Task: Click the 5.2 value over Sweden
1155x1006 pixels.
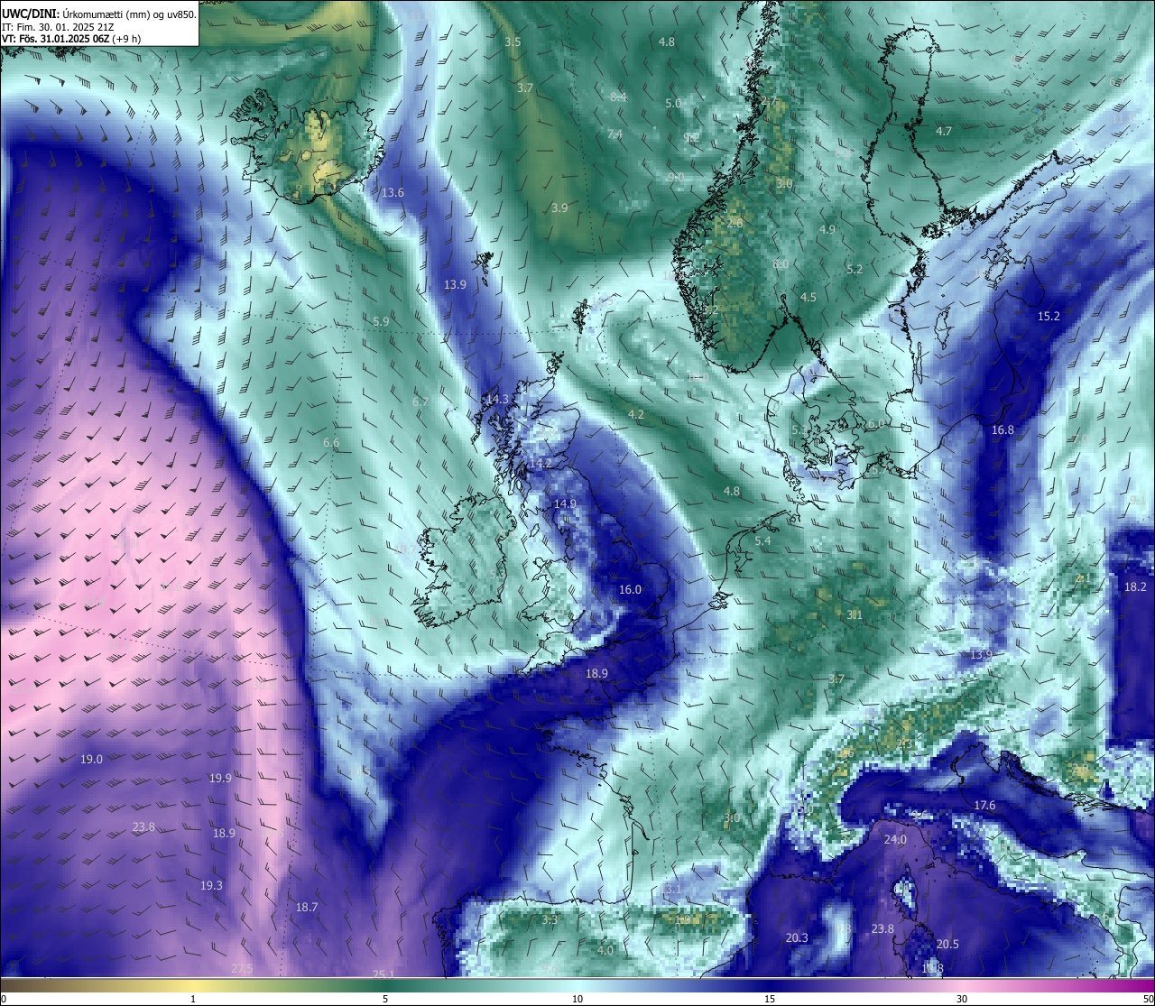Action: point(855,270)
